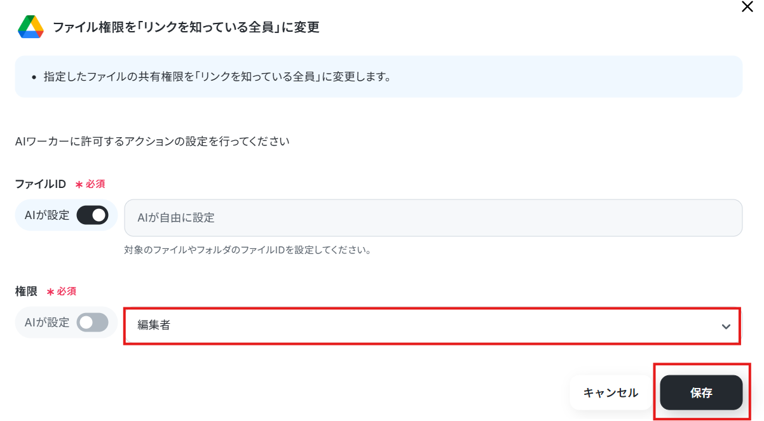This screenshot has width=764, height=421.
Task: Click the キャンセル button
Action: (x=611, y=392)
